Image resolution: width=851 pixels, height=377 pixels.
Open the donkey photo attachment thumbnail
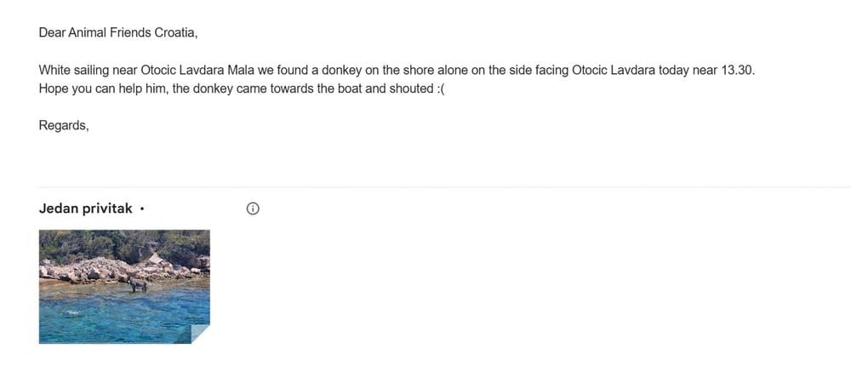tap(124, 286)
